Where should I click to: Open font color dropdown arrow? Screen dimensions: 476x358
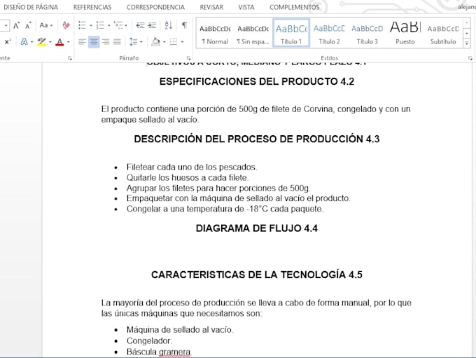coord(68,42)
